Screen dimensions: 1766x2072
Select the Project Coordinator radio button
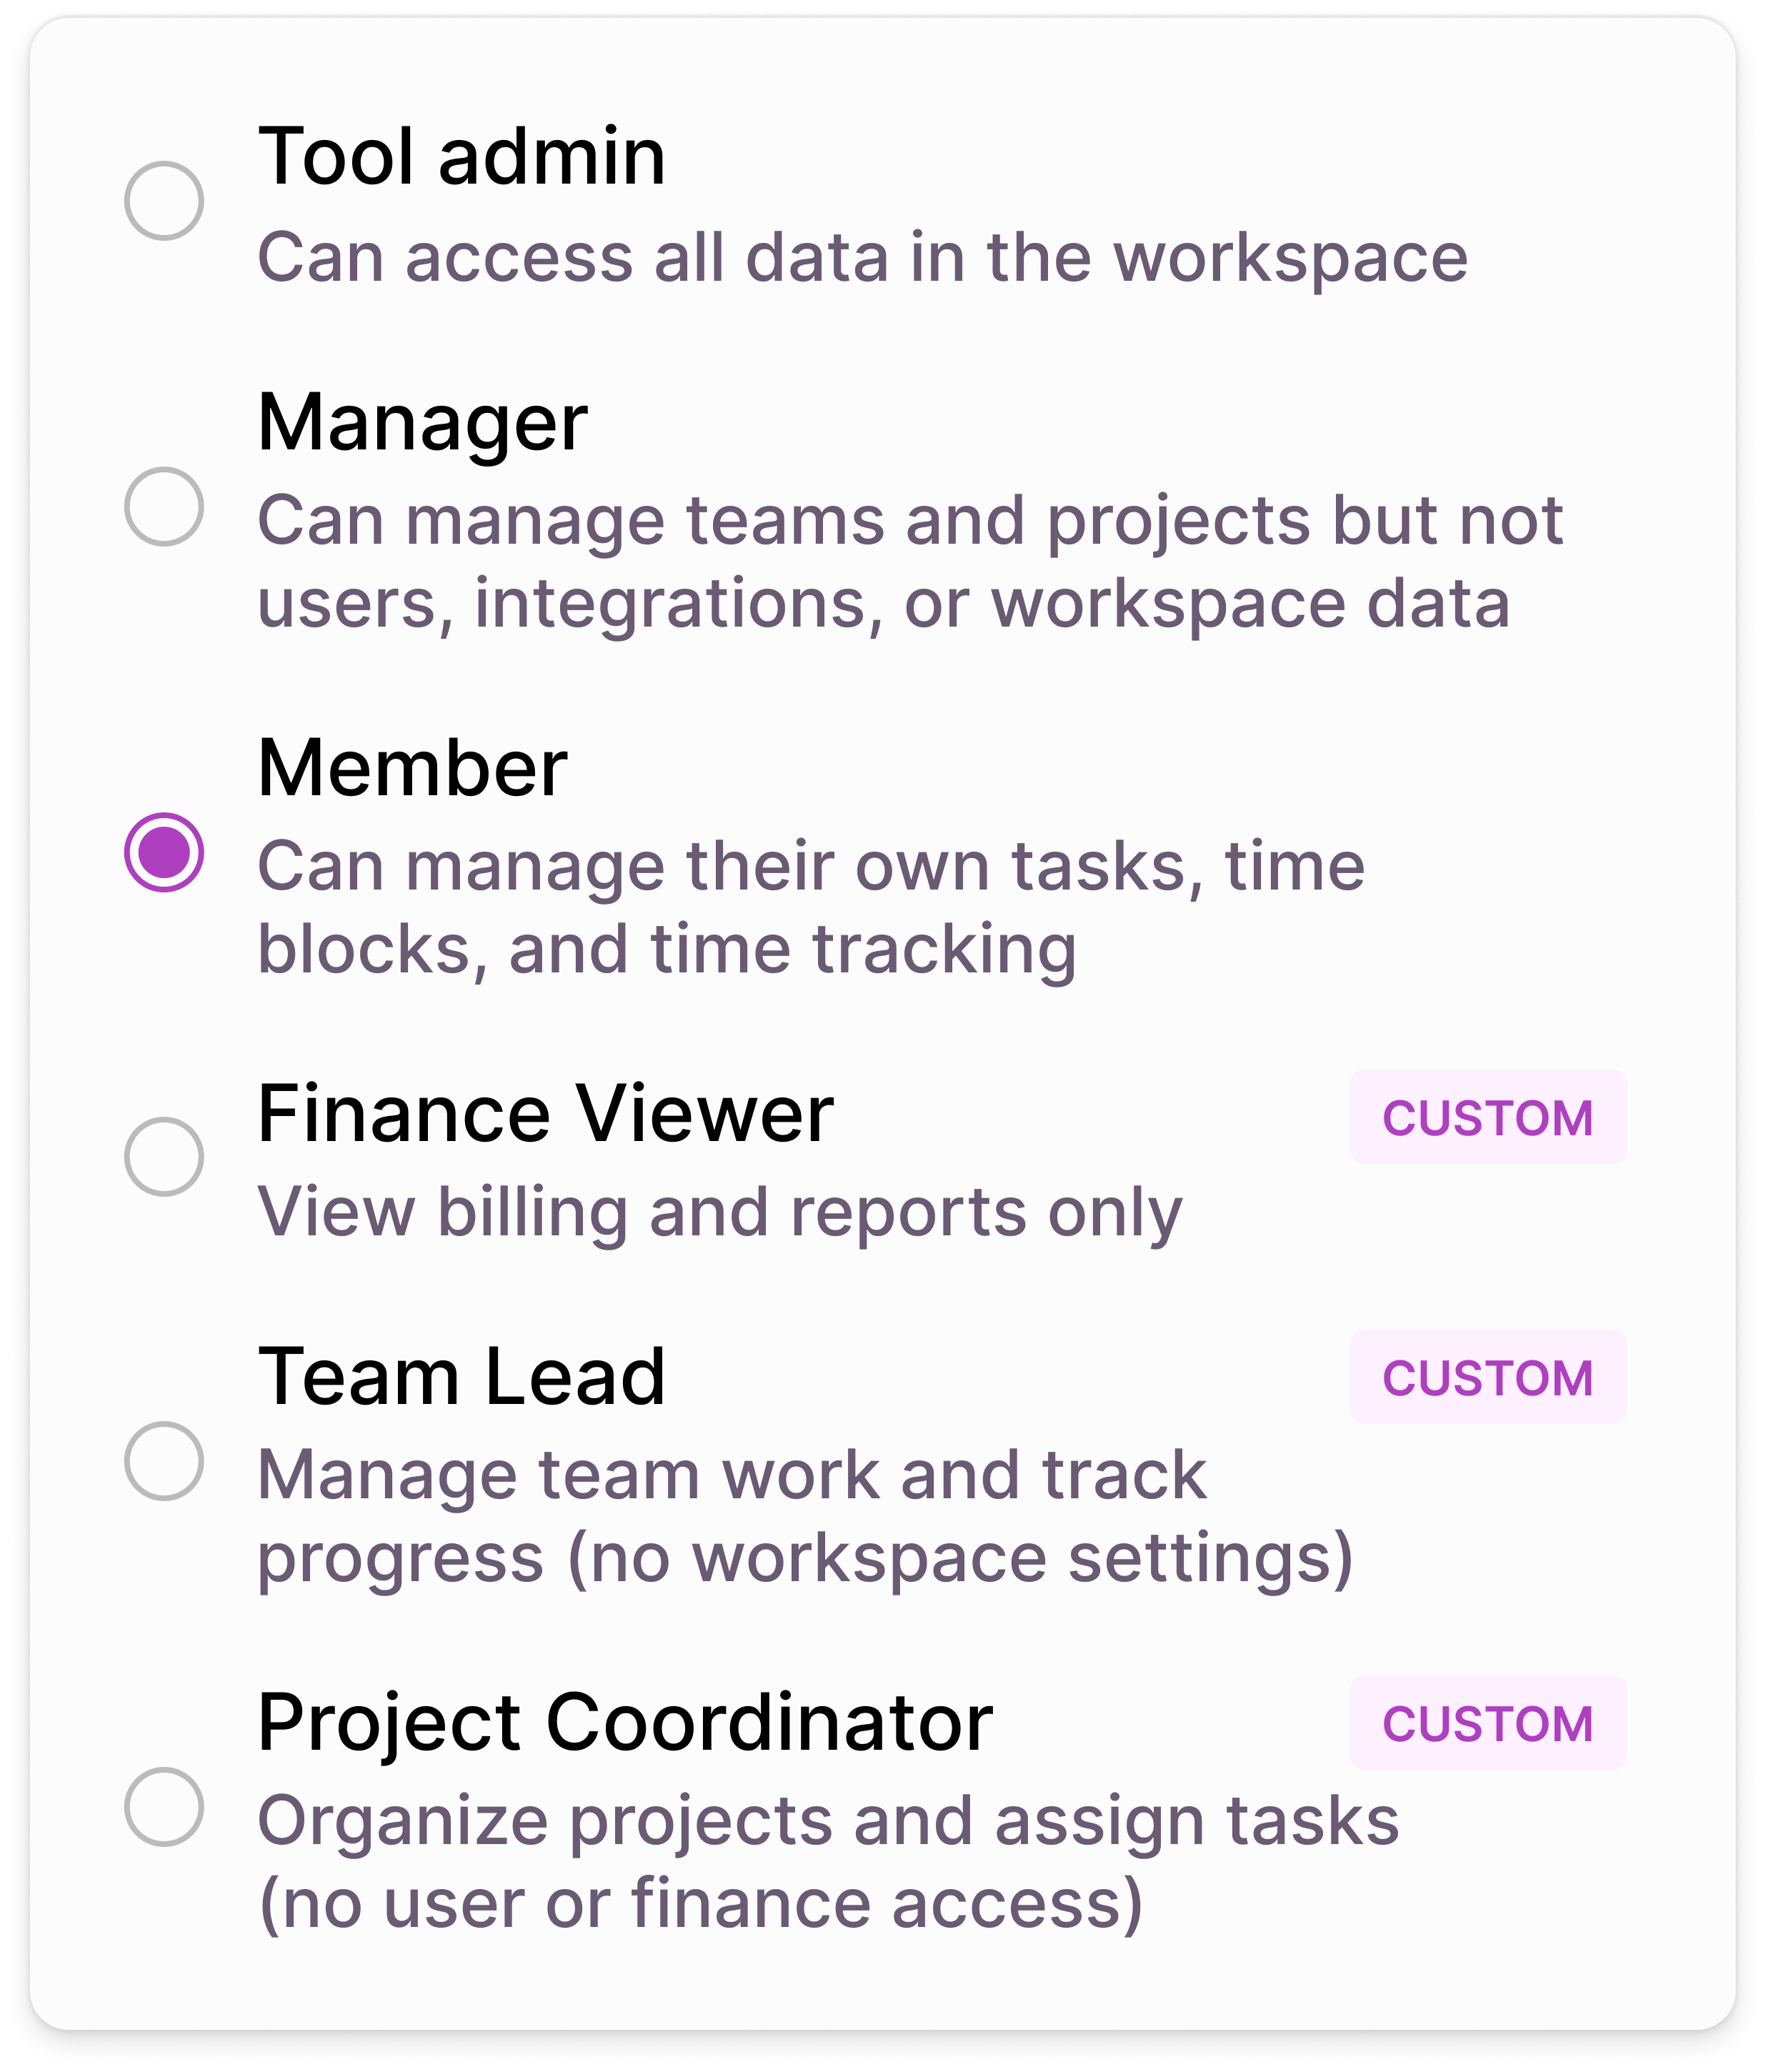(164, 1808)
